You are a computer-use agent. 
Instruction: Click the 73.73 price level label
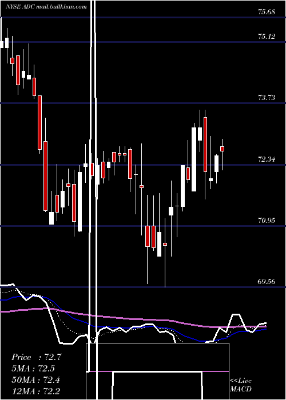(x=267, y=98)
